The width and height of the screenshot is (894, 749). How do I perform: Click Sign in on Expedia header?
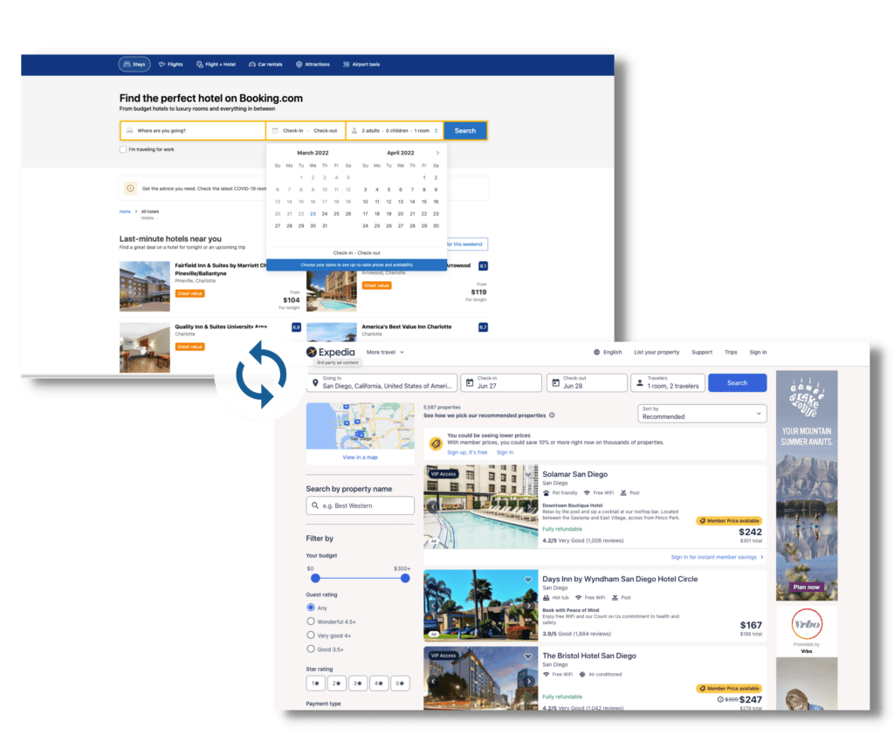pos(758,353)
